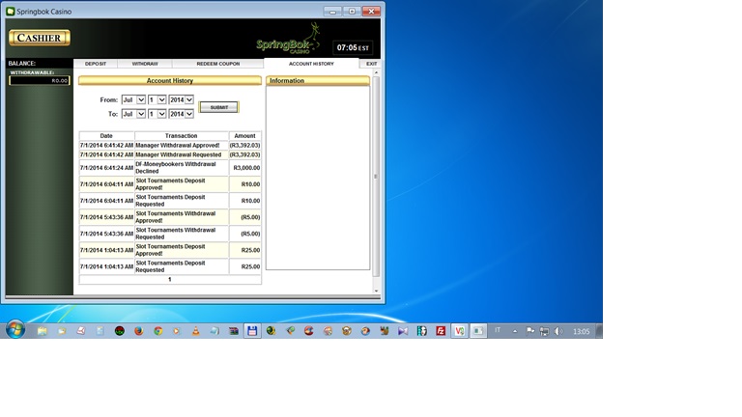Minimize the Springbok Casino window
The width and height of the screenshot is (742, 417).
tap(332, 12)
